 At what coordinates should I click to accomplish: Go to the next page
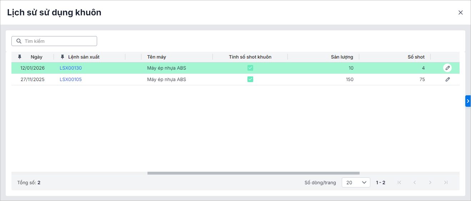430,182
